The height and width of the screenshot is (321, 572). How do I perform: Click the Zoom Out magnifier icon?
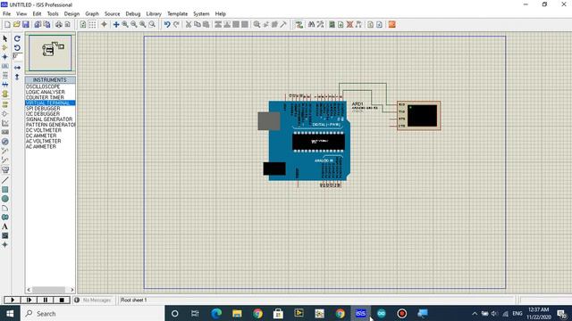point(134,24)
